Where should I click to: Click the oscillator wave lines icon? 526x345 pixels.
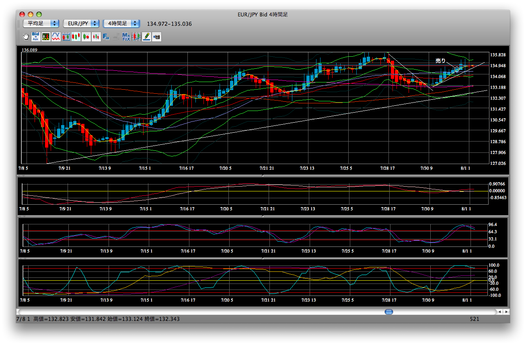point(56,37)
